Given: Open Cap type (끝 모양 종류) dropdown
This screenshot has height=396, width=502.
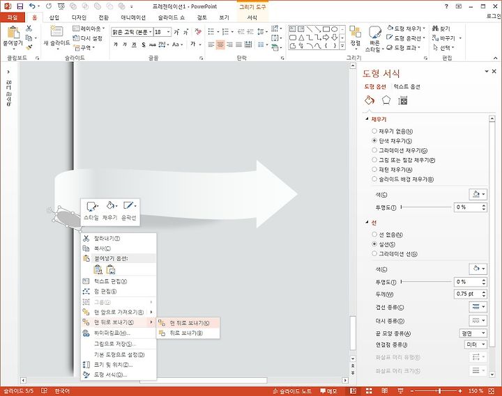Looking at the screenshot, I should [473, 333].
